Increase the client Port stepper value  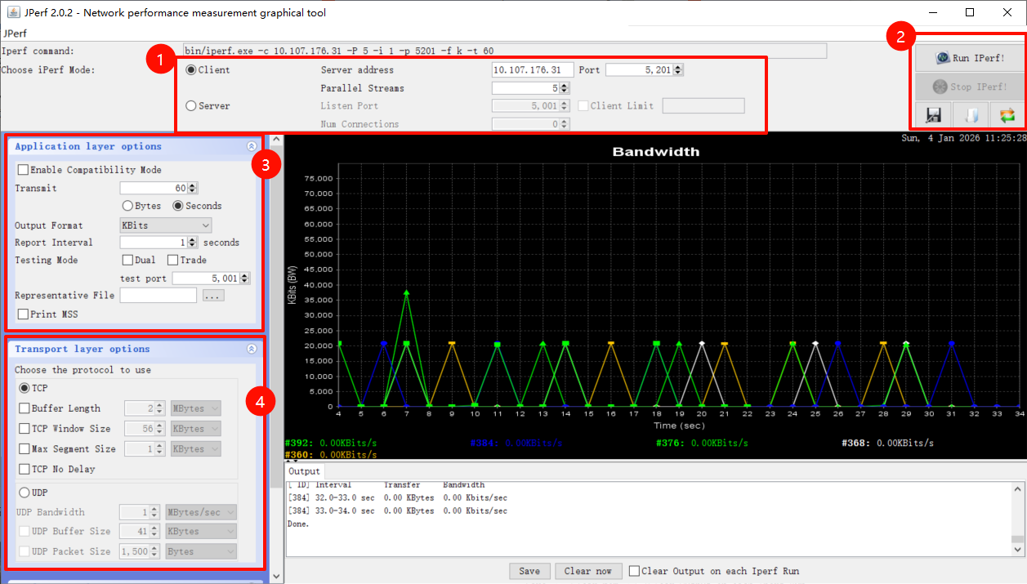tap(679, 67)
